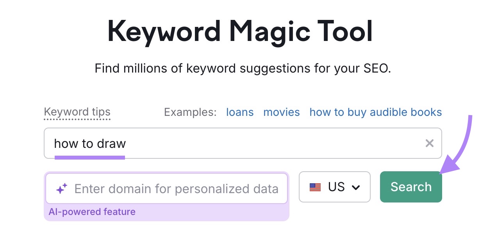Image resolution: width=489 pixels, height=245 pixels.
Task: Focus the keyword field containing "how to draw"
Action: [234, 143]
